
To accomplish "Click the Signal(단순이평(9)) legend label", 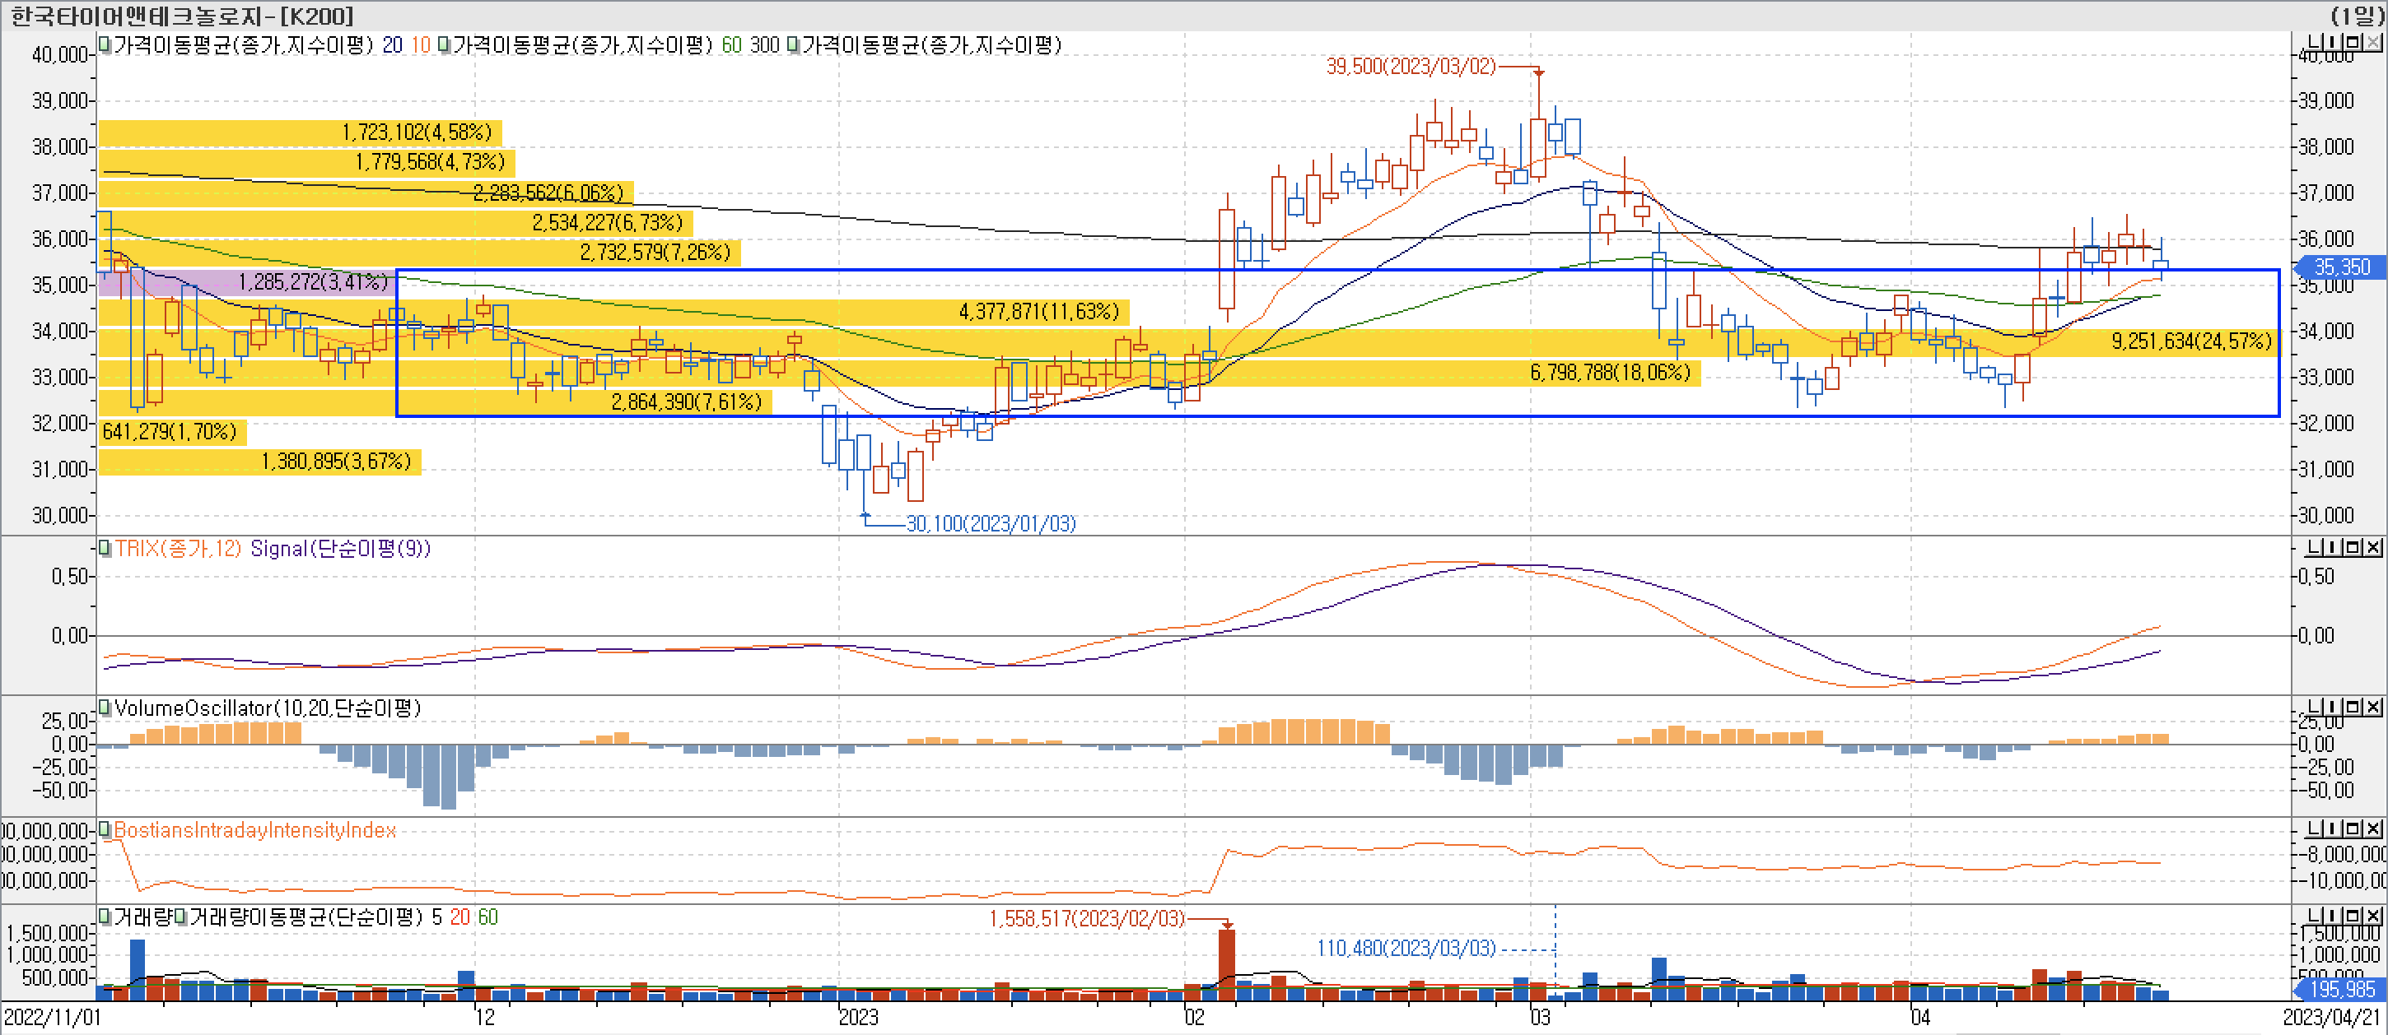I will pos(339,549).
